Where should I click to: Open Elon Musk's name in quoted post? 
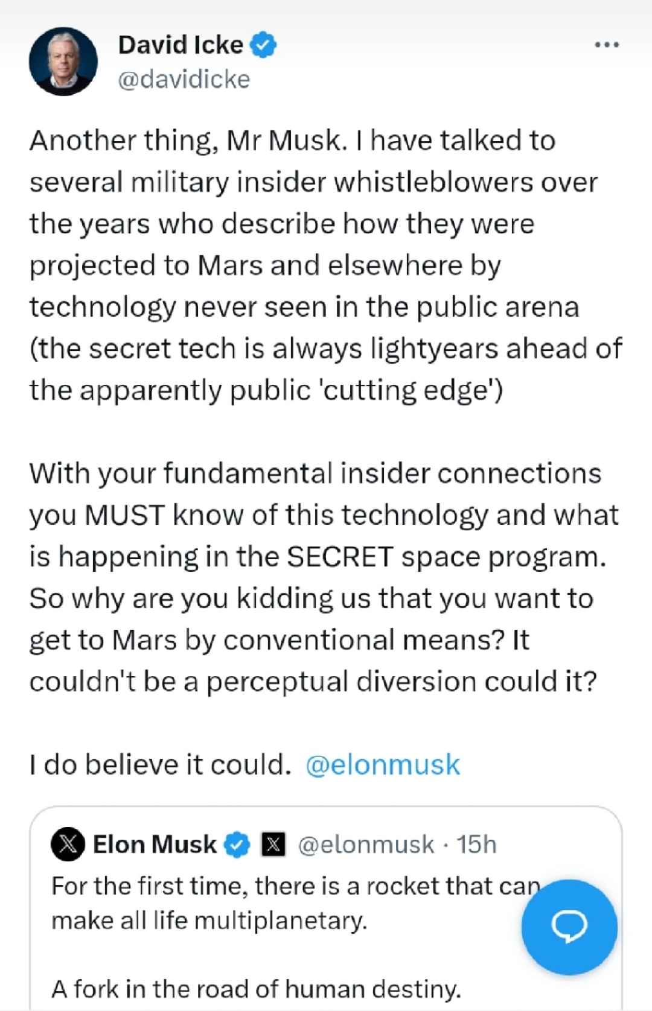pyautogui.click(x=155, y=844)
